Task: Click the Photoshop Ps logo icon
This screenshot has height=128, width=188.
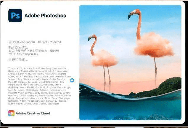Action: click(x=15, y=15)
